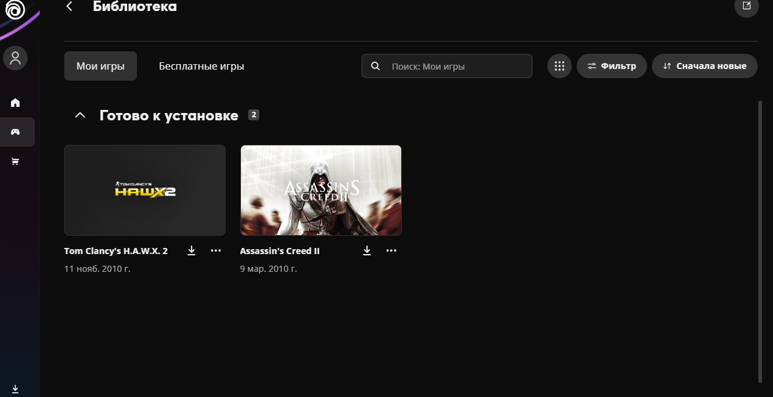Click the count badge '2'
The image size is (773, 397).
[254, 115]
